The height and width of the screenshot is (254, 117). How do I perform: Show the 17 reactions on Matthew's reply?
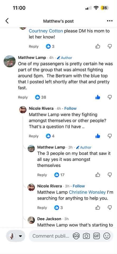59,175
